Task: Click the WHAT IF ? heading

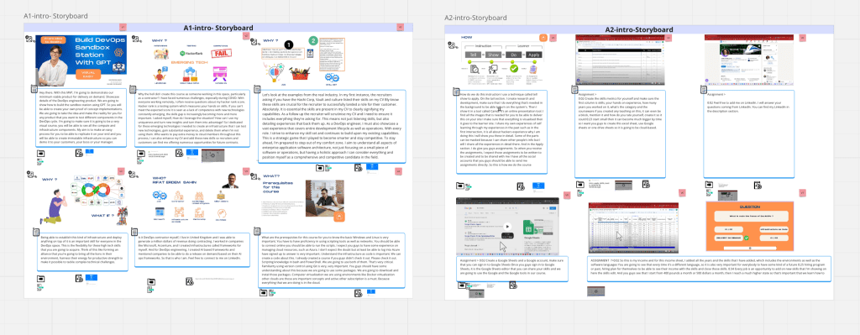Action: pos(102,216)
